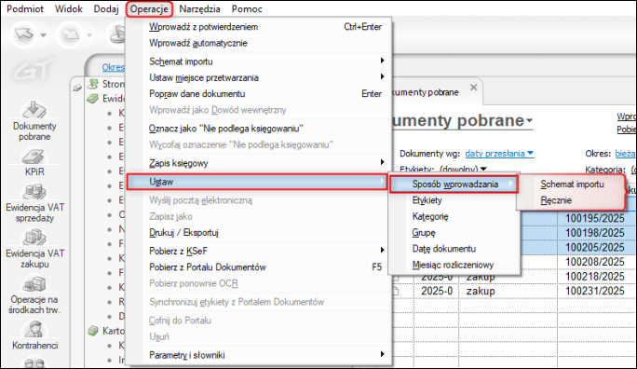
Task: Open the Sposób wprowadzania submenu
Action: tap(454, 184)
